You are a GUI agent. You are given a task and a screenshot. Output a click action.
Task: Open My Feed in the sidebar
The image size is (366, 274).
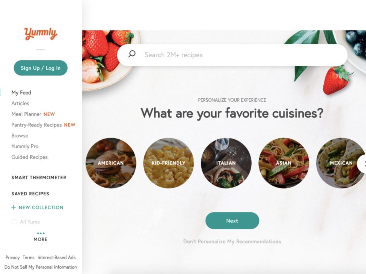pyautogui.click(x=21, y=93)
